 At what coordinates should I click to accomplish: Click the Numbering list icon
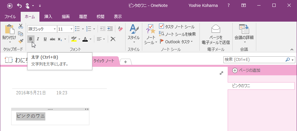coord(88,29)
